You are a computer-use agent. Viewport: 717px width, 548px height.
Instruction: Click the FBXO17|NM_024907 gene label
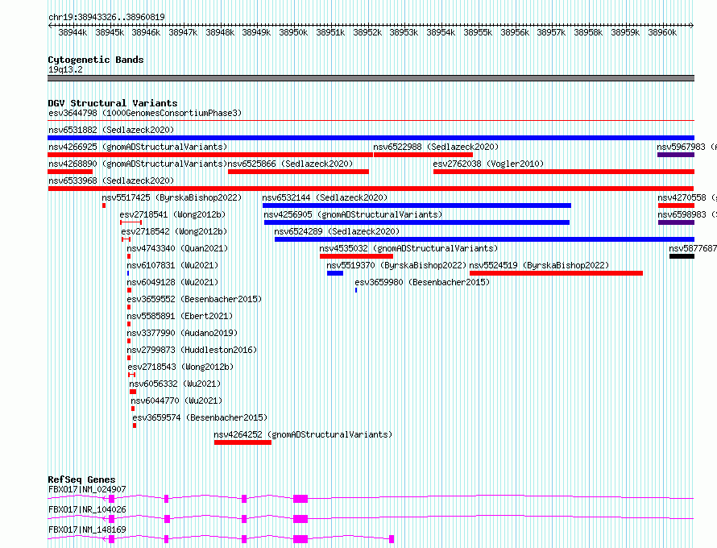[x=87, y=489]
